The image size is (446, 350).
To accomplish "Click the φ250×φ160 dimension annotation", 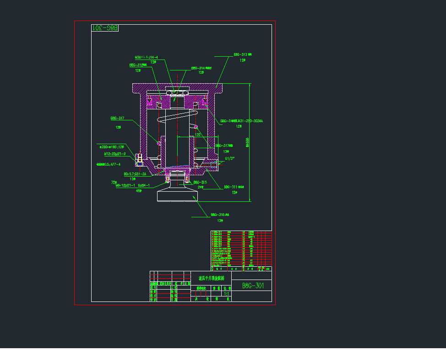I will [x=112, y=147].
